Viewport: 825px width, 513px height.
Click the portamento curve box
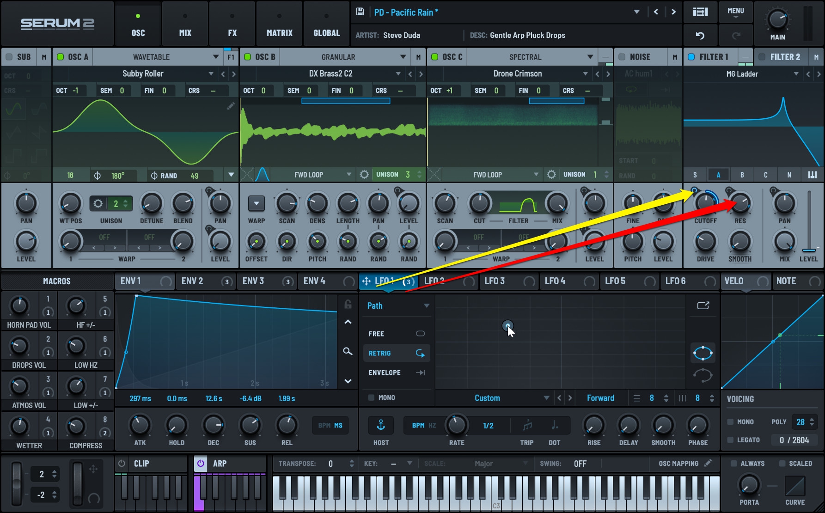[795, 486]
